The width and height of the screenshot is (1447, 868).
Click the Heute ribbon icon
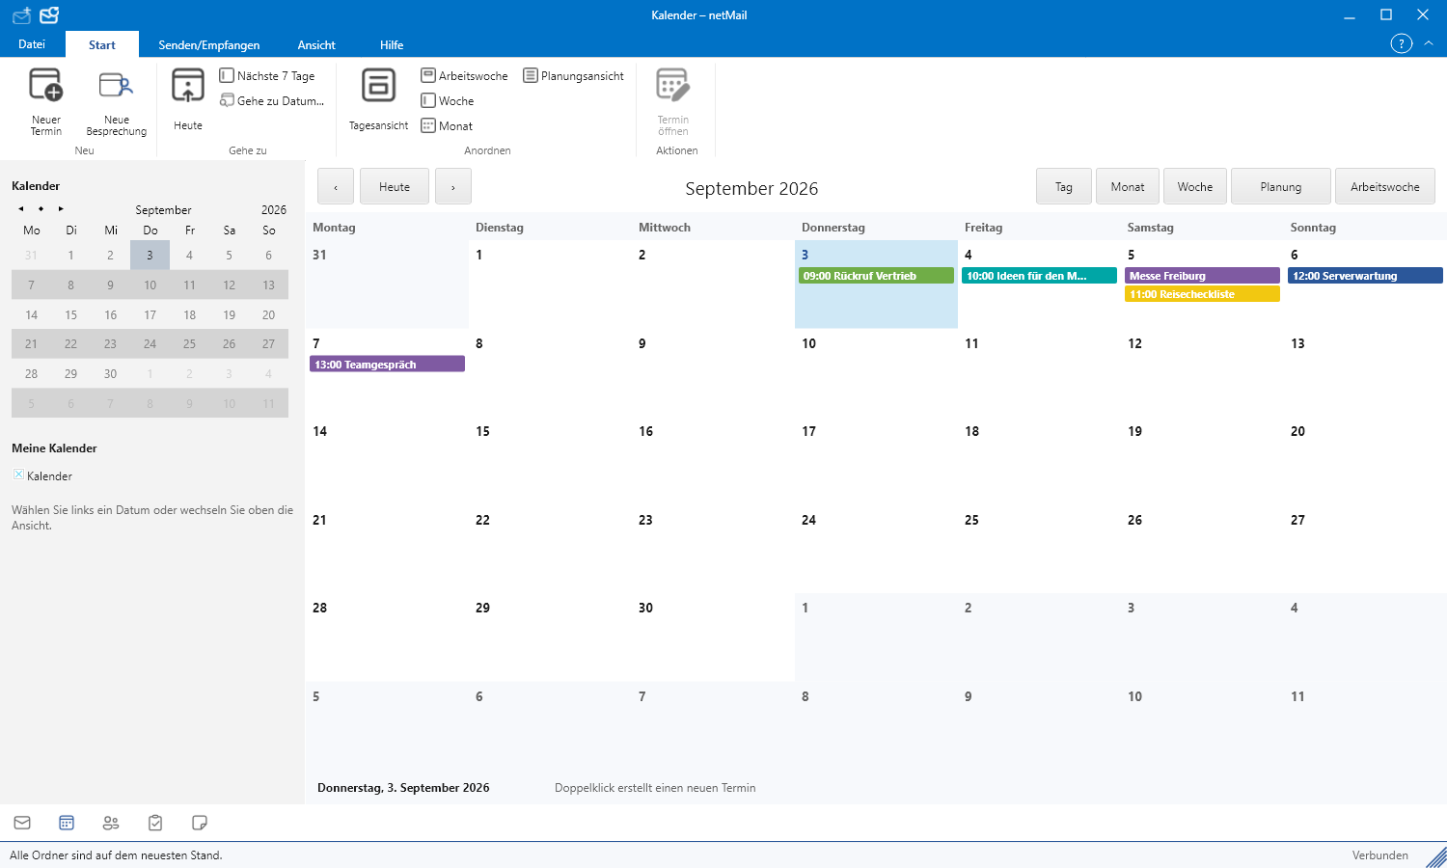pos(188,86)
